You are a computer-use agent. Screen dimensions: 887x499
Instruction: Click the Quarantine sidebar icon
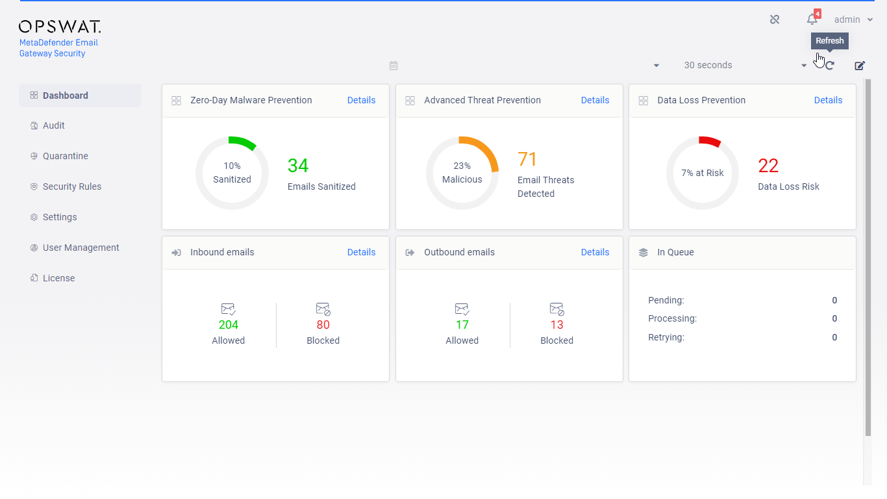tap(34, 156)
